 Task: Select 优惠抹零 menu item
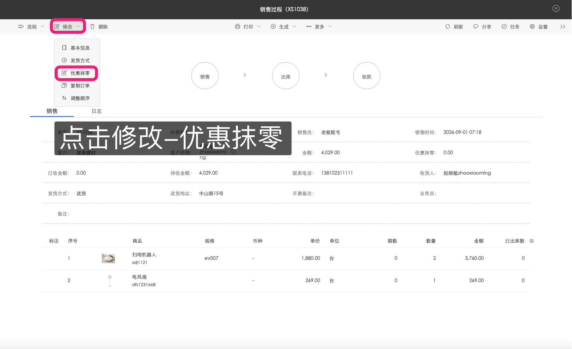[x=77, y=73]
